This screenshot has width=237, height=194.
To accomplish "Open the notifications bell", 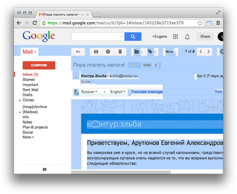I will [x=187, y=37].
